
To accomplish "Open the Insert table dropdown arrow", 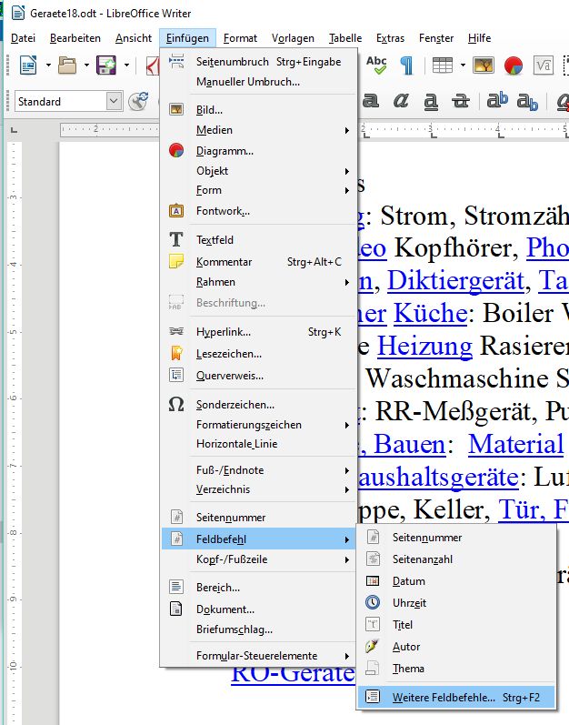I will pos(463,65).
